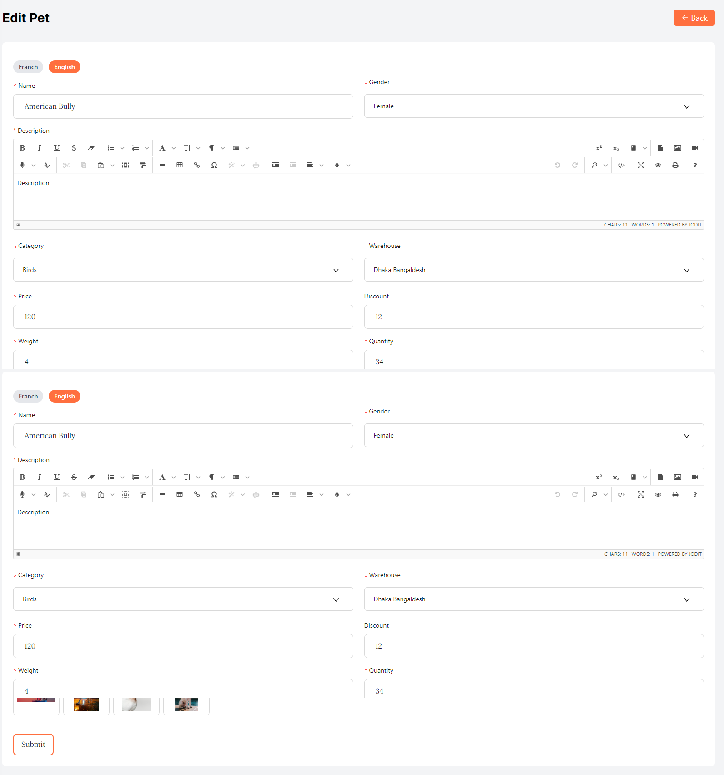The height and width of the screenshot is (775, 724).
Task: Expand the upper Warehouse dropdown Dhaka Bangaldesh
Action: coord(533,270)
